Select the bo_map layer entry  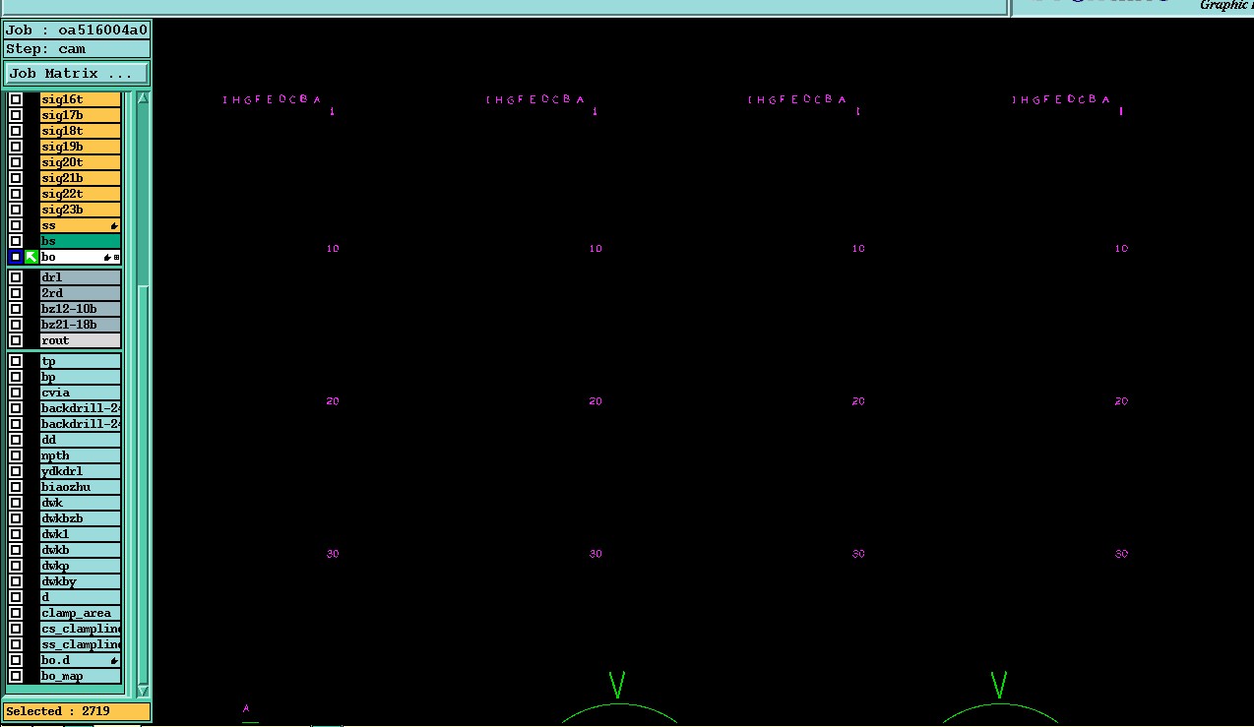[x=81, y=676]
